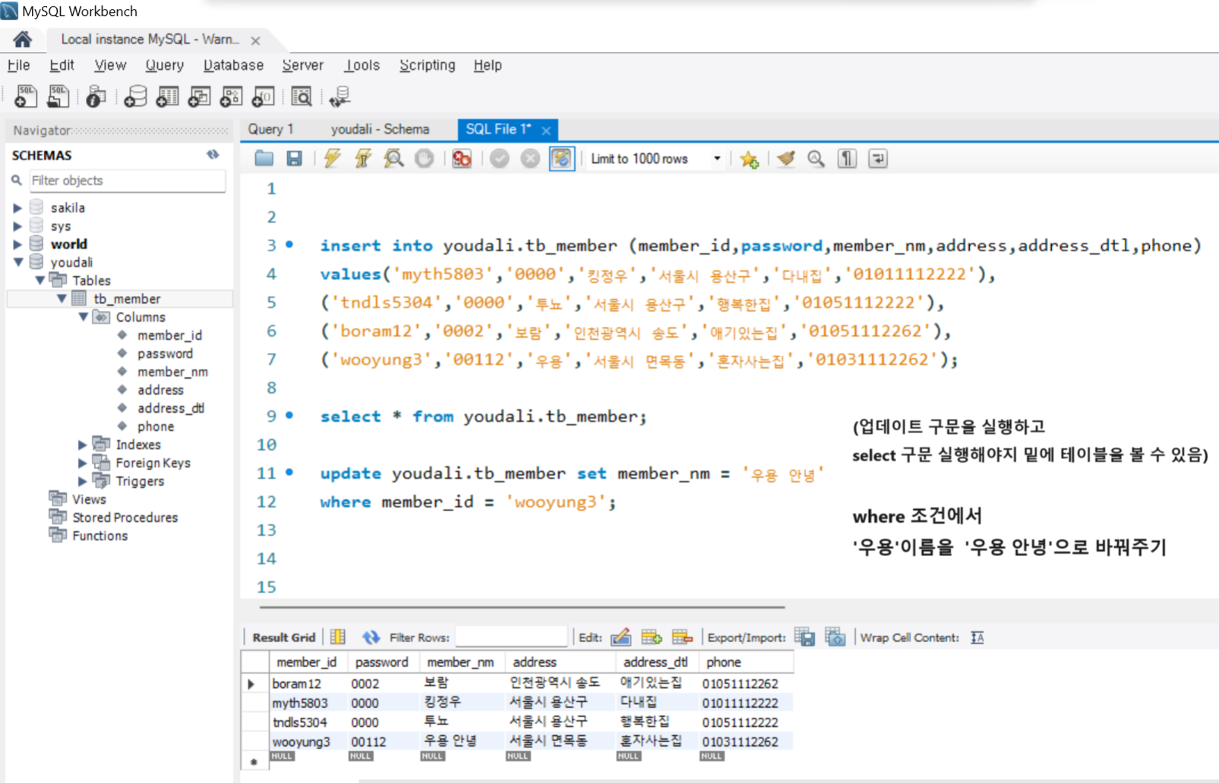Create a new stored procedure
The image size is (1219, 783).
231,96
